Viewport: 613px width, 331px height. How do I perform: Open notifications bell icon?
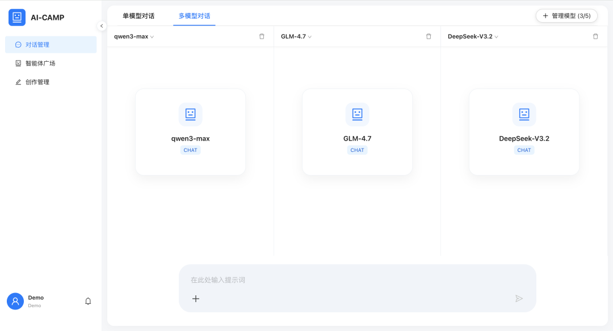pos(88,301)
